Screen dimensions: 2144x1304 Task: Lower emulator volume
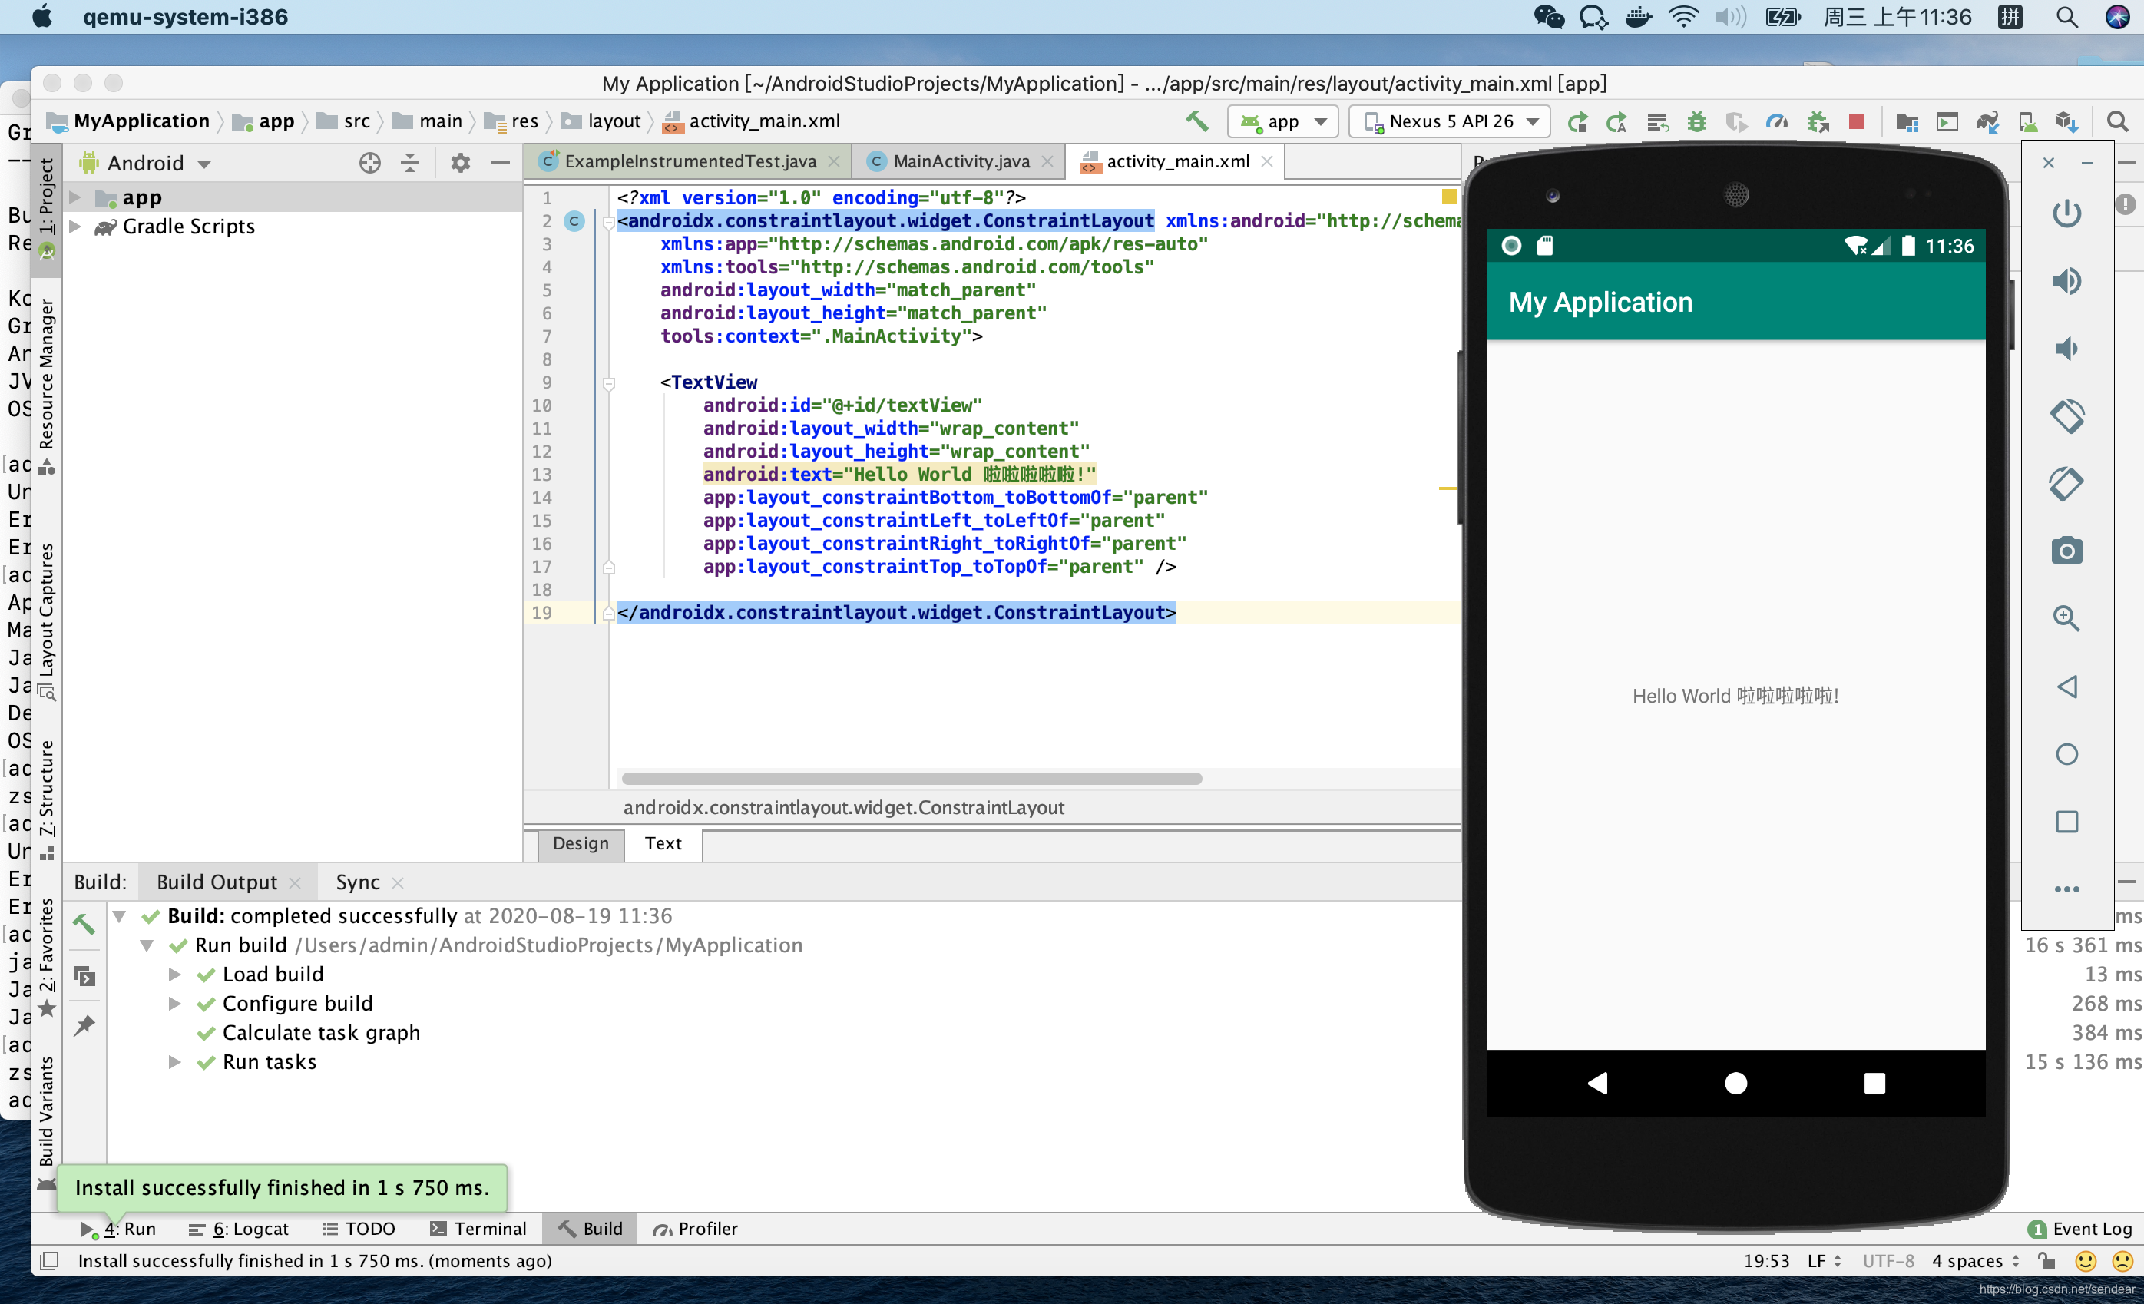click(2066, 349)
